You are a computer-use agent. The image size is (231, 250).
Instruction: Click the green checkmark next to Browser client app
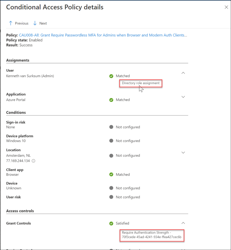111,174
